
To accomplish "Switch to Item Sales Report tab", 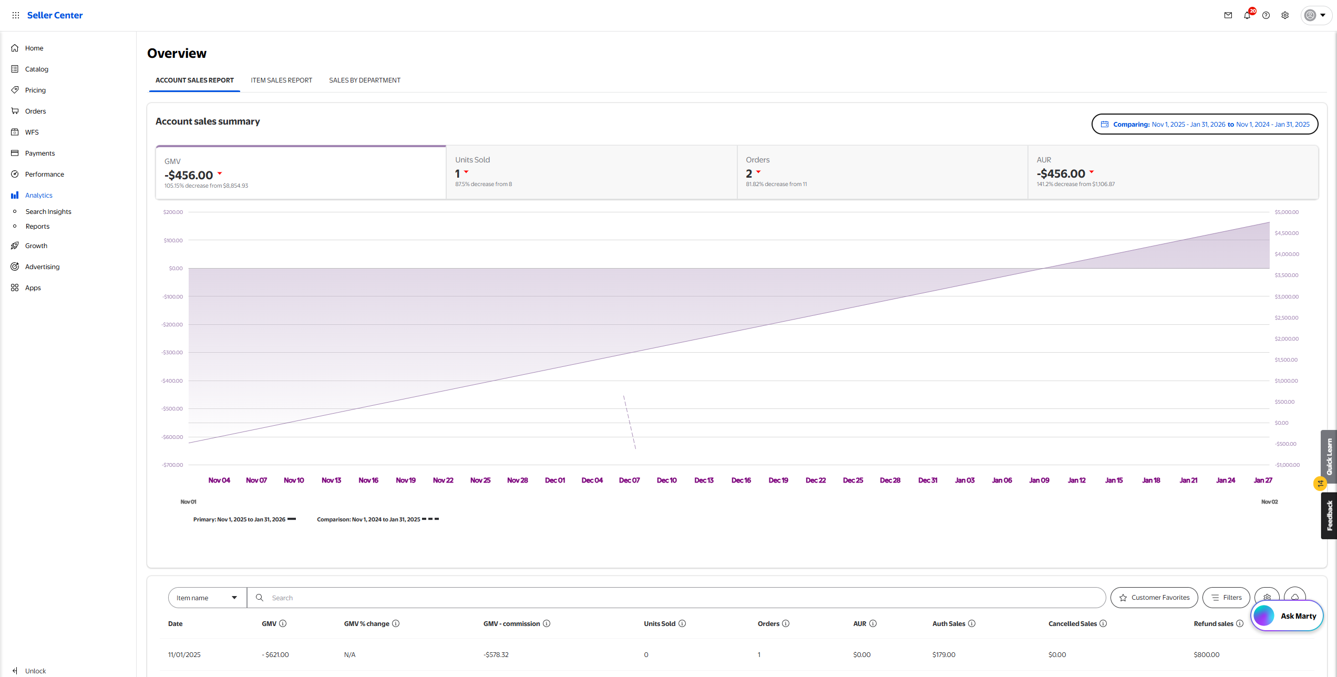I will coord(281,80).
